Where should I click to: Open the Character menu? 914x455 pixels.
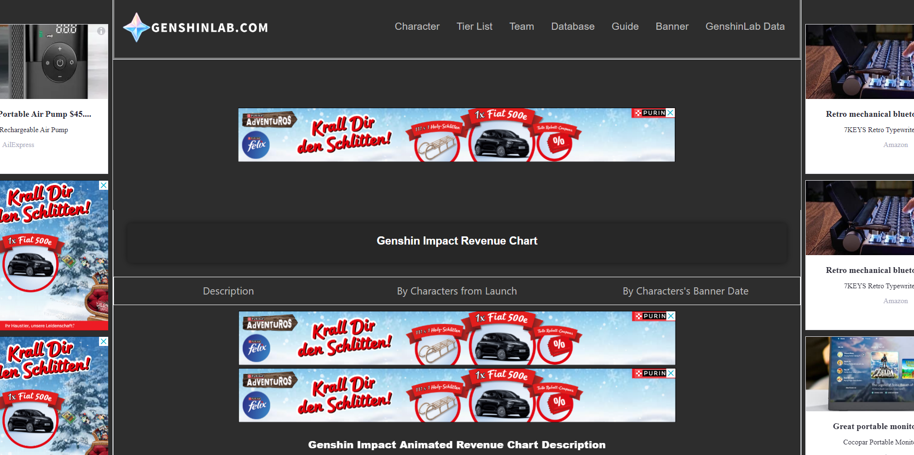(417, 26)
